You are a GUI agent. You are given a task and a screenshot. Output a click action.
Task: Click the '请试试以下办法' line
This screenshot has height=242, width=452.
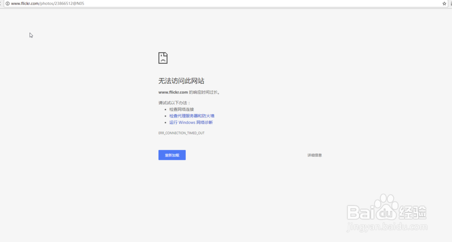point(174,103)
